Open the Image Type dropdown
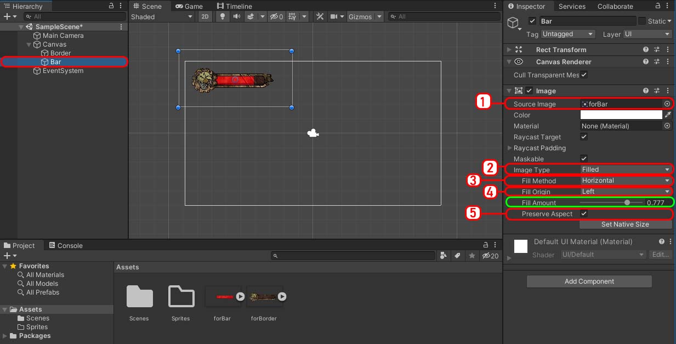The height and width of the screenshot is (344, 676). [x=626, y=170]
